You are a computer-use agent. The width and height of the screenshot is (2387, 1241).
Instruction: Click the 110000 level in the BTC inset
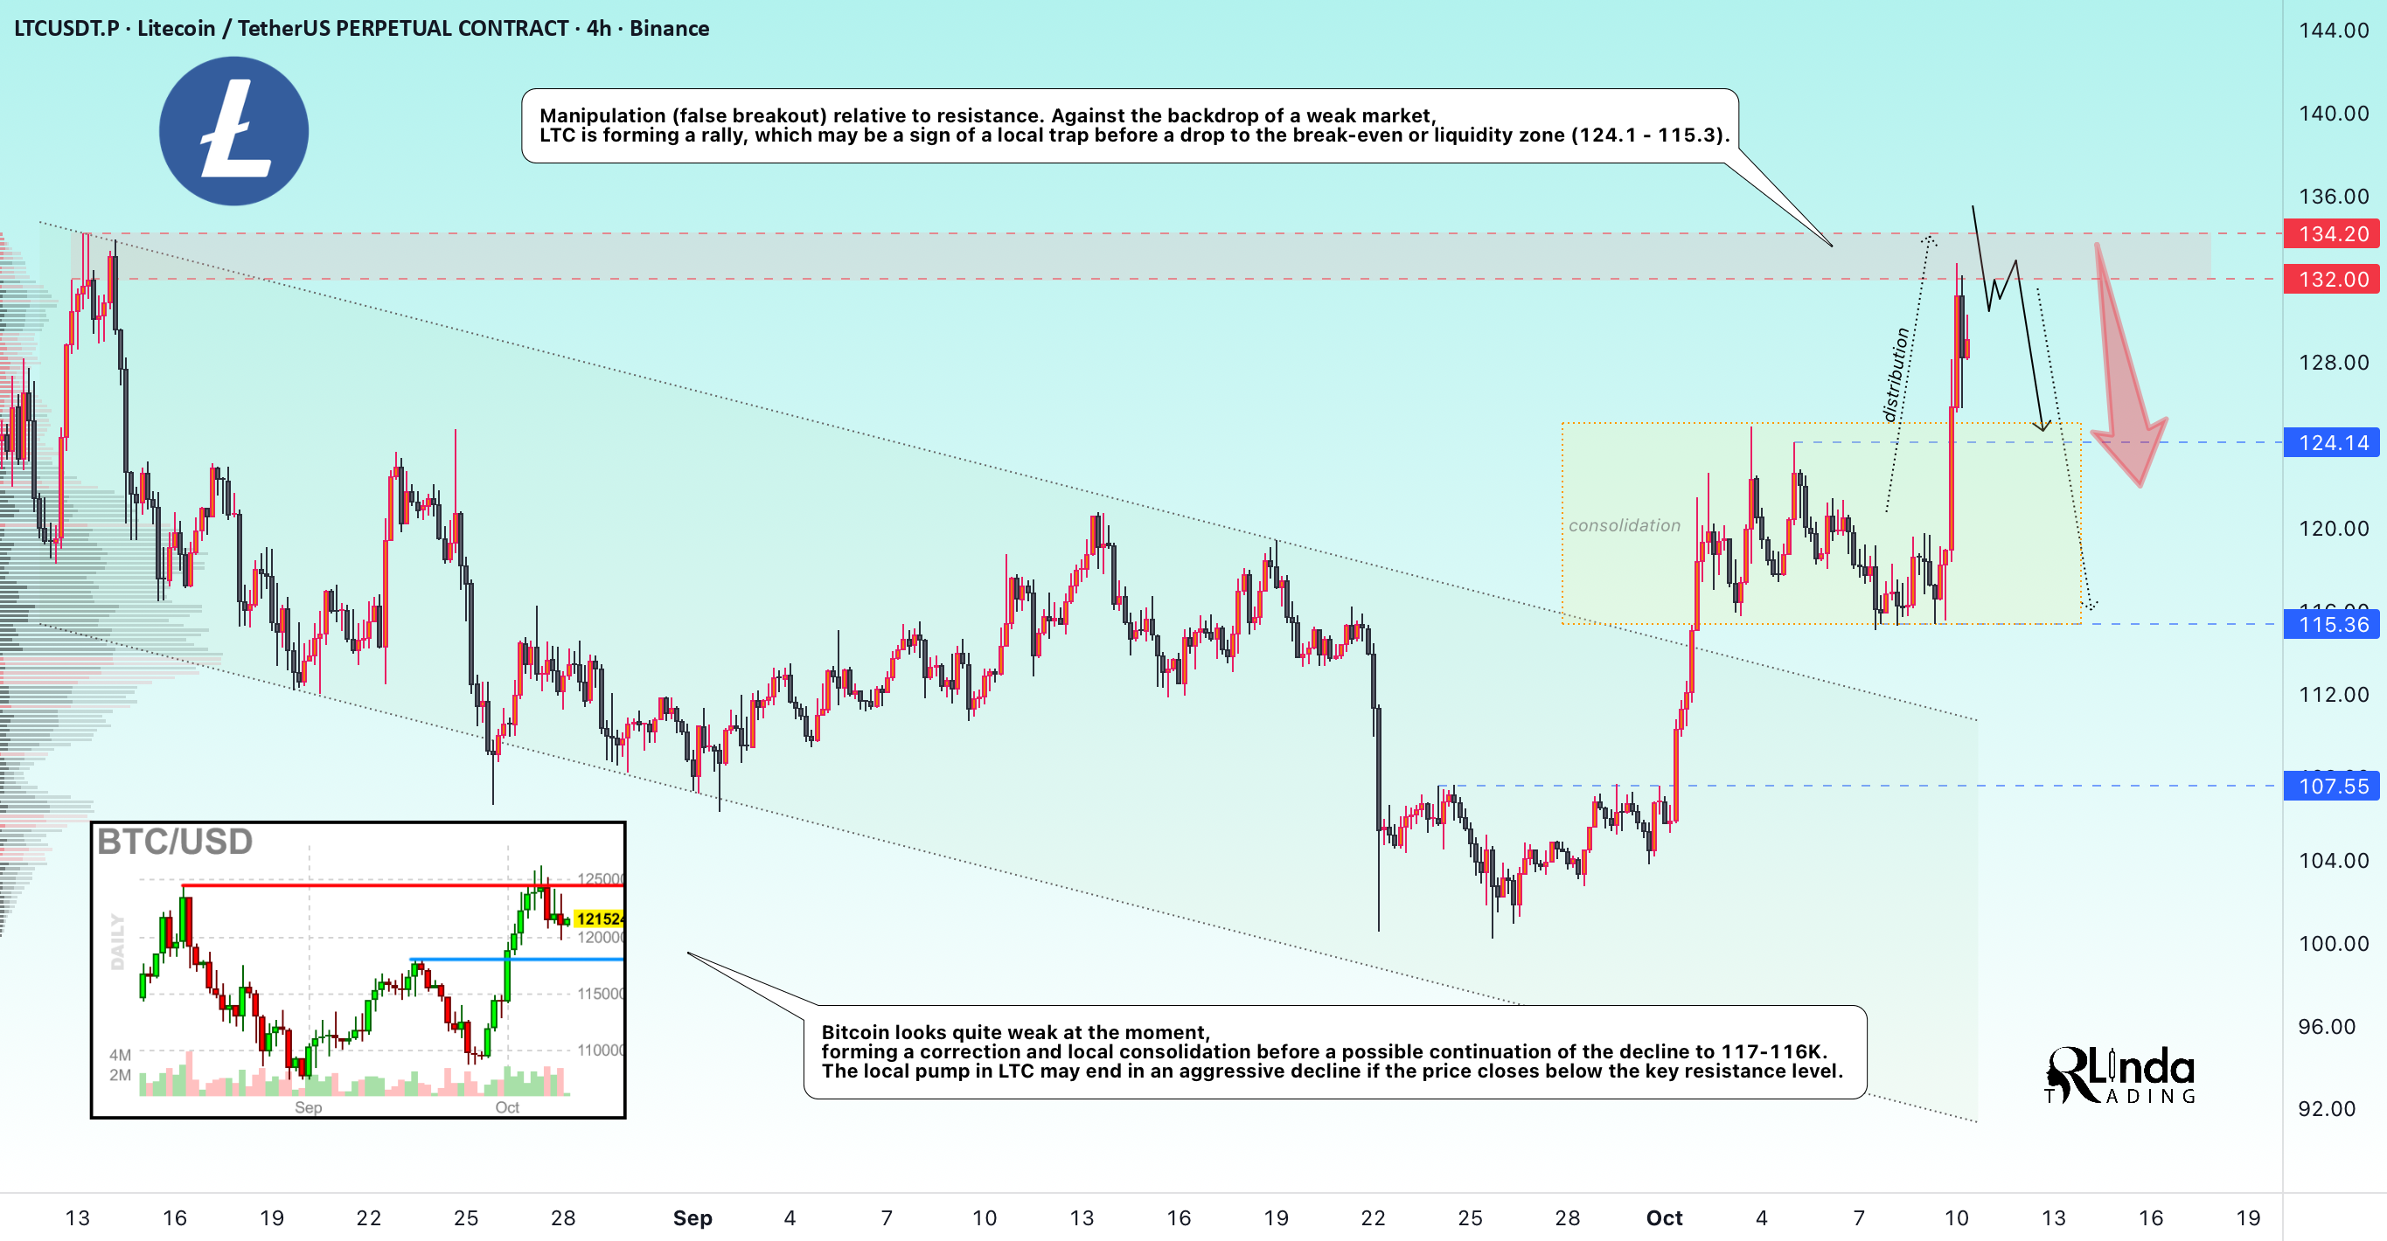point(601,1050)
